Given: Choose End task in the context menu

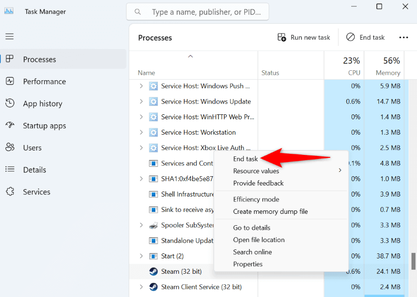Looking at the screenshot, I should pyautogui.click(x=245, y=159).
